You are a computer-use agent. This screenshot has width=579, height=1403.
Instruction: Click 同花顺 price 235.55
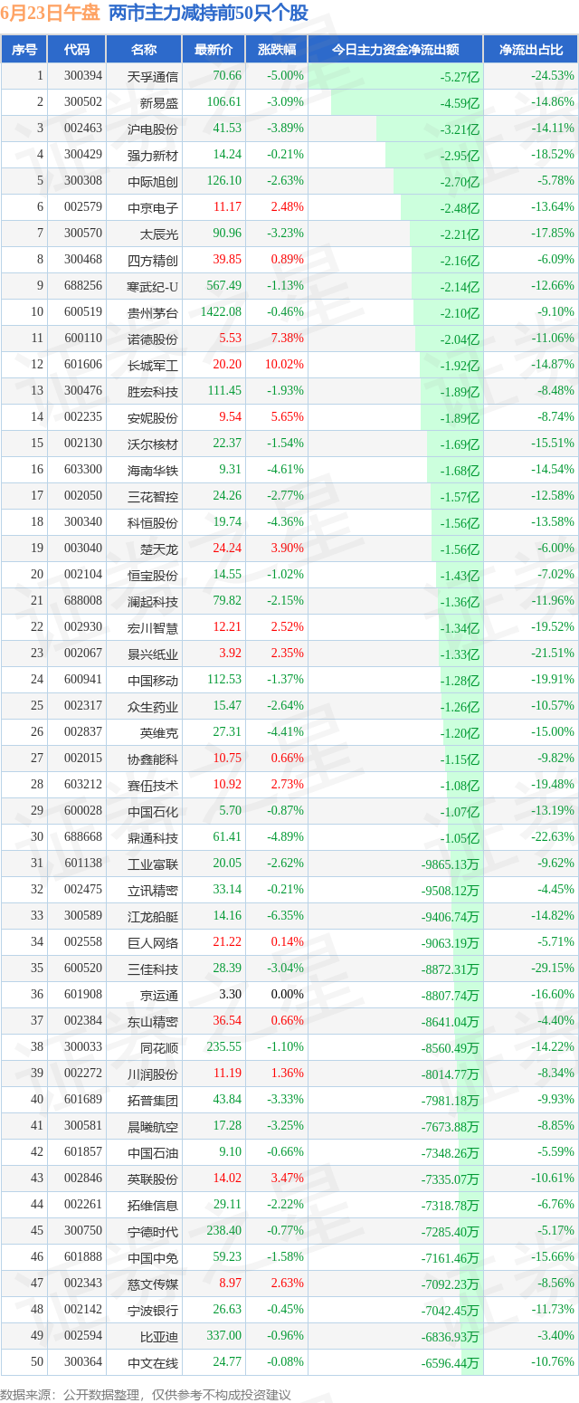(224, 1047)
